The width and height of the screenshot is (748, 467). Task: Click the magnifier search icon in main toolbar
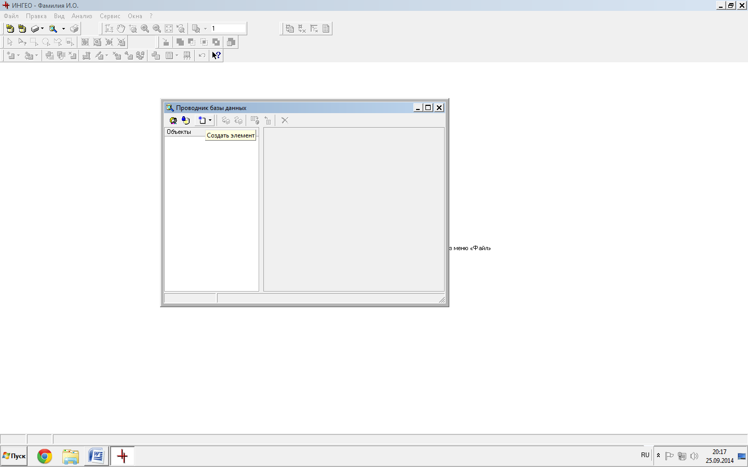click(x=53, y=29)
